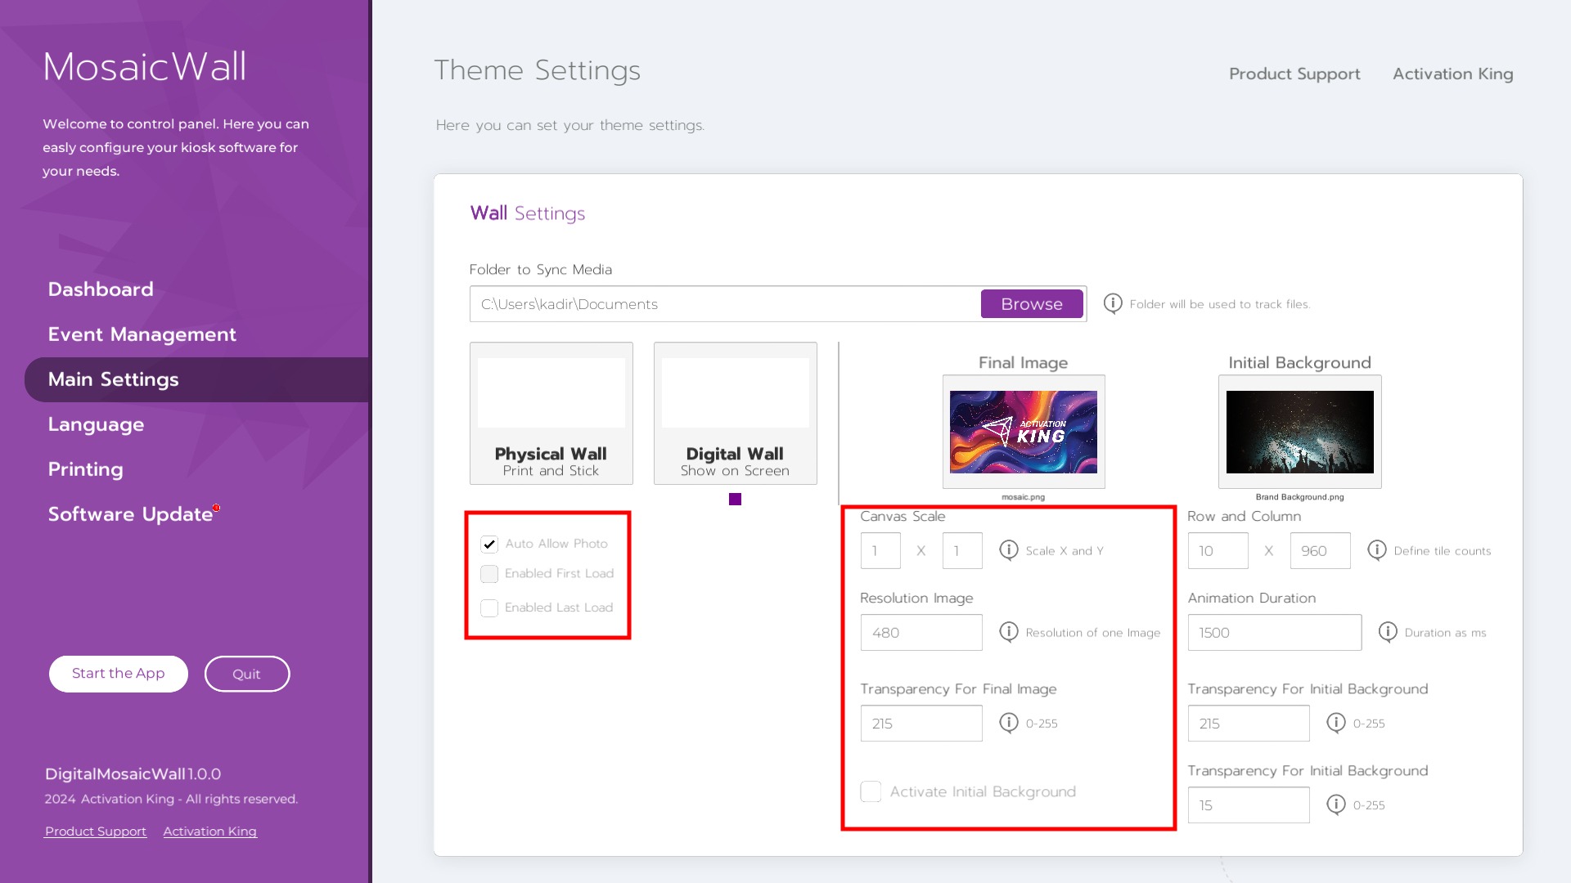
Task: Click red update dot on Software Update
Action: pyautogui.click(x=216, y=508)
